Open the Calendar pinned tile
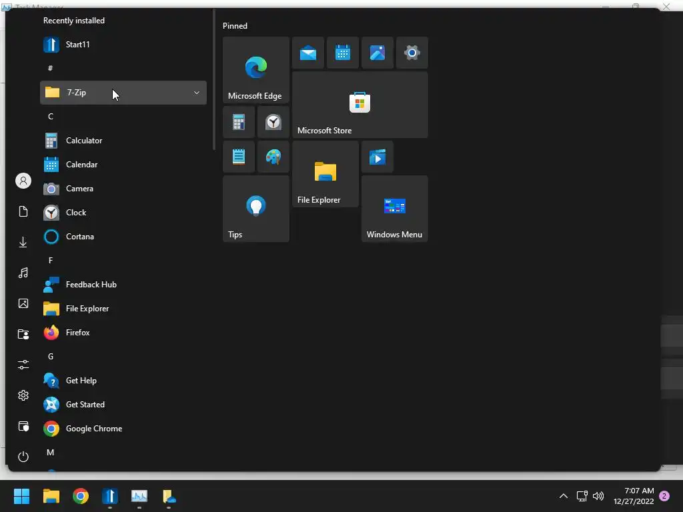This screenshot has width=683, height=512. tap(343, 53)
